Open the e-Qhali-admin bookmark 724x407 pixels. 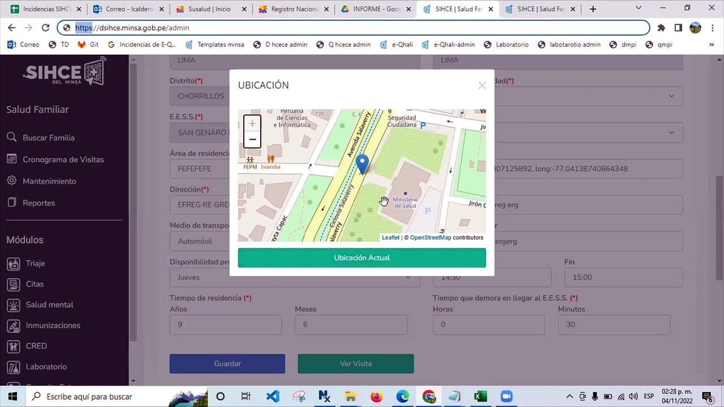449,45
